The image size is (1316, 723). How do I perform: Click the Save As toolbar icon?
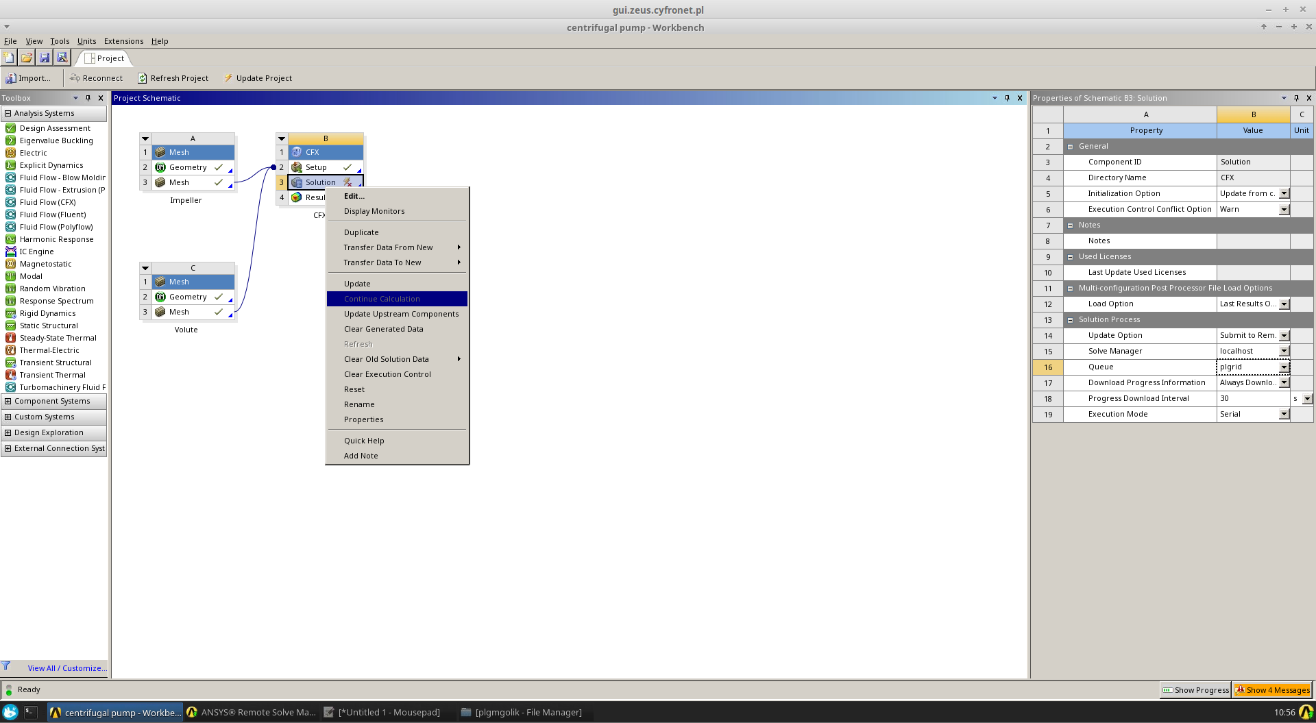coord(62,58)
